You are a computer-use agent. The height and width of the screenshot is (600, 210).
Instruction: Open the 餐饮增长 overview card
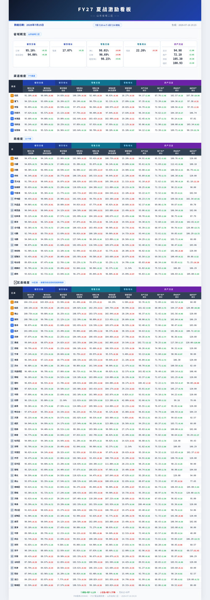click(67, 55)
